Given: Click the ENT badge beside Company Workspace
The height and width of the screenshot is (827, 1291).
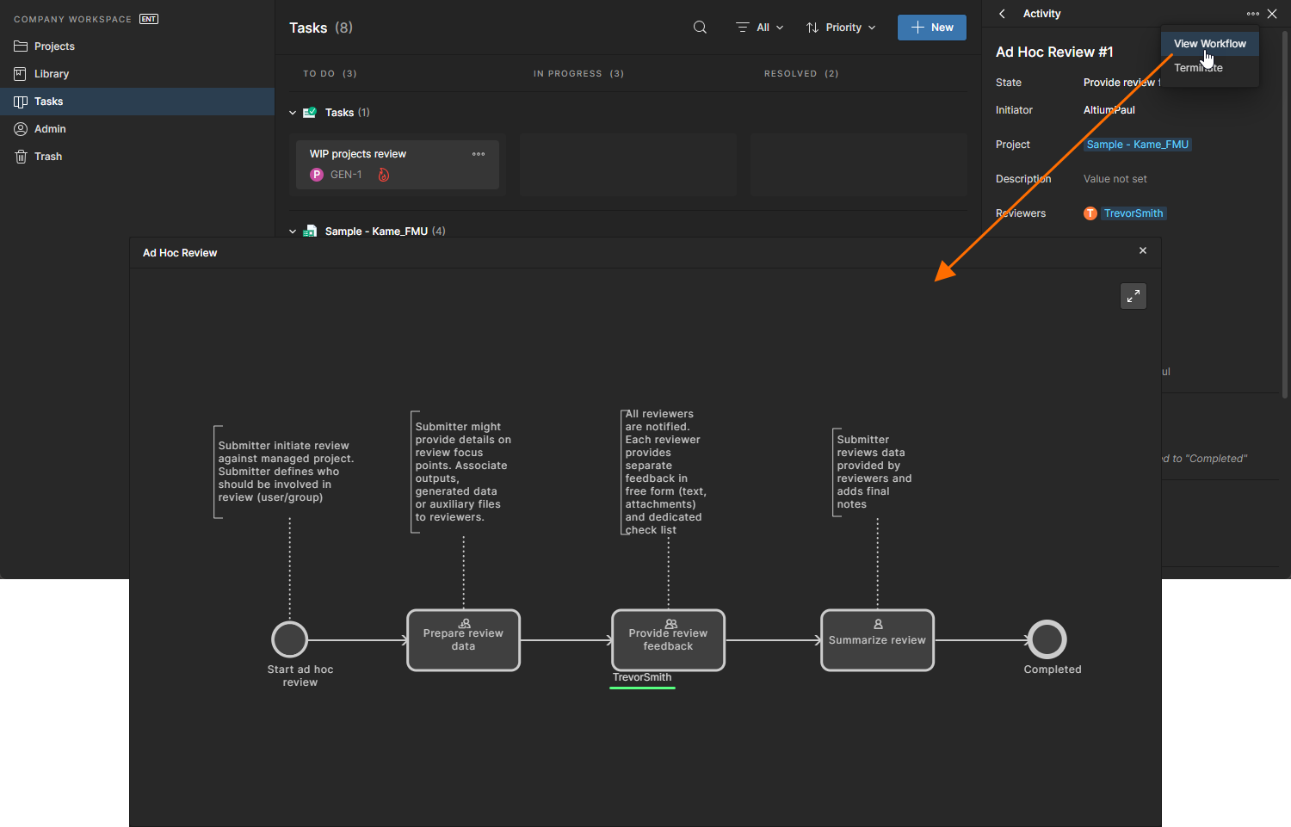Looking at the screenshot, I should 149,19.
